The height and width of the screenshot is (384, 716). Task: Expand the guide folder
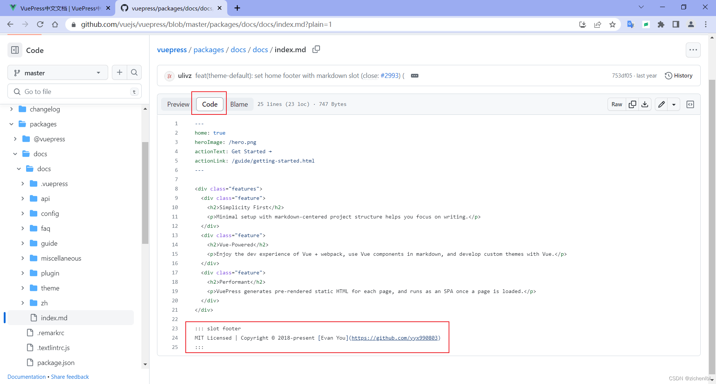(22, 243)
